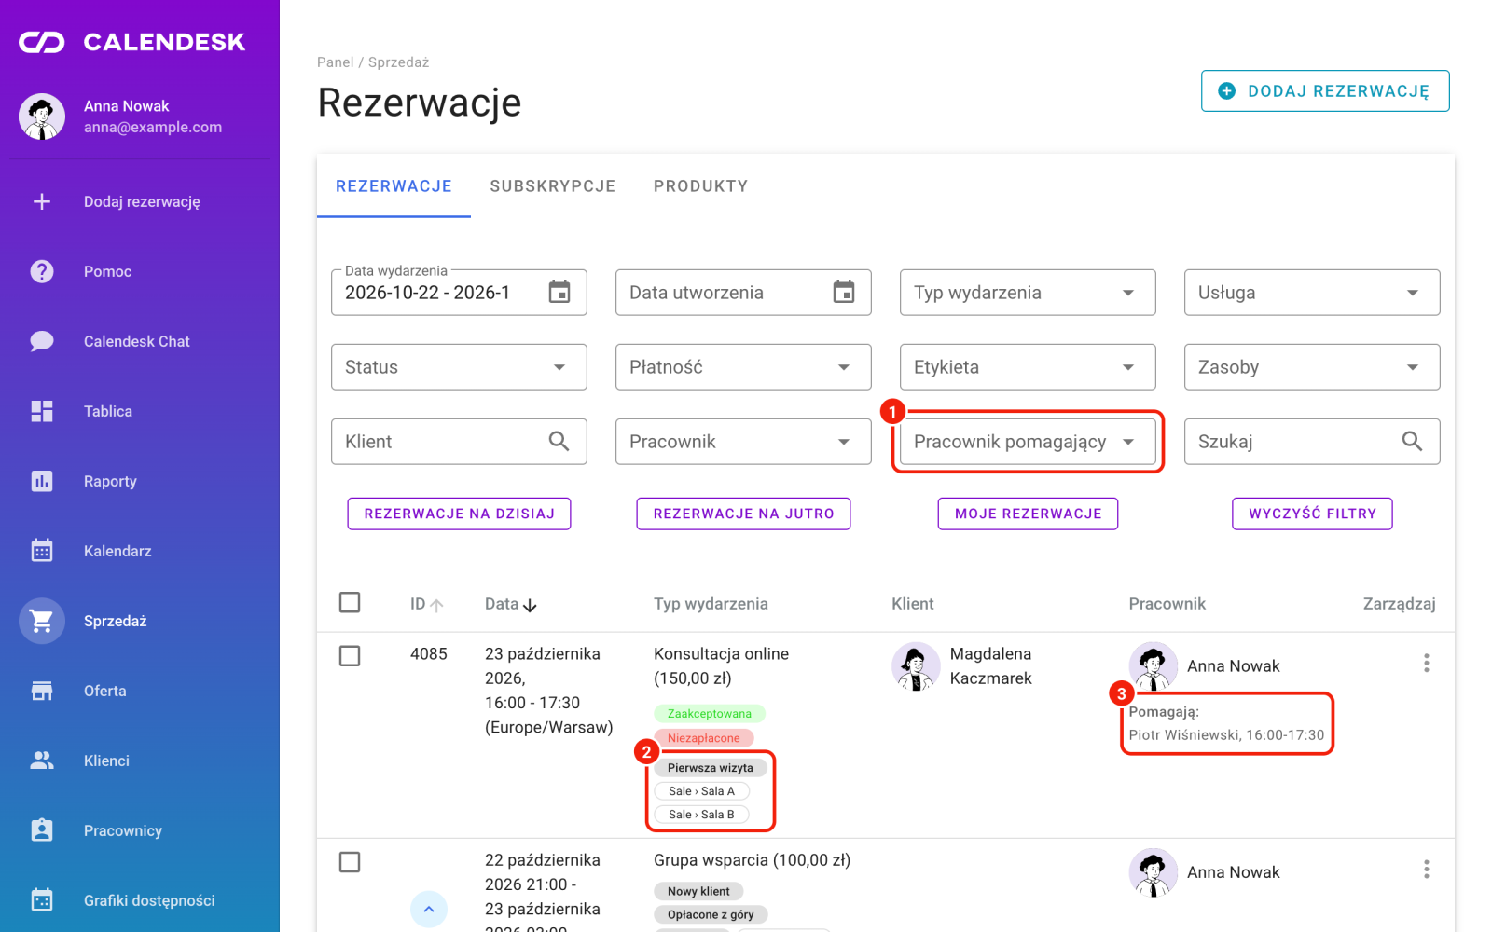The image size is (1492, 932).
Task: Expand the Zasoby dropdown
Action: (1312, 367)
